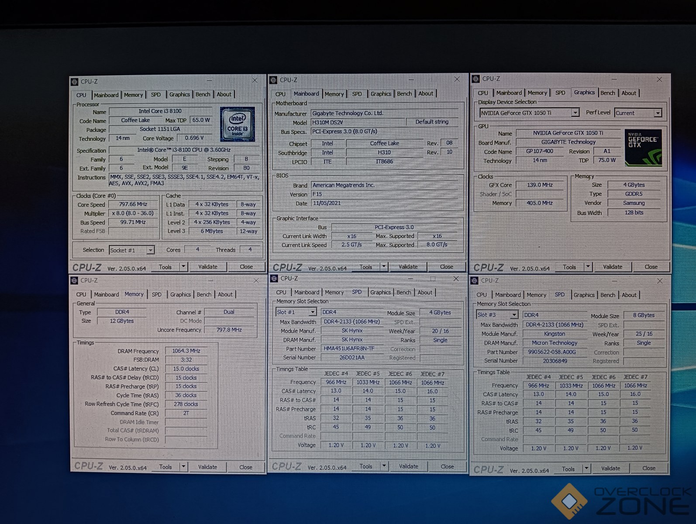Viewport: 696px width, 524px height.
Task: Expand the Perf Level Current dropdown
Action: [657, 113]
